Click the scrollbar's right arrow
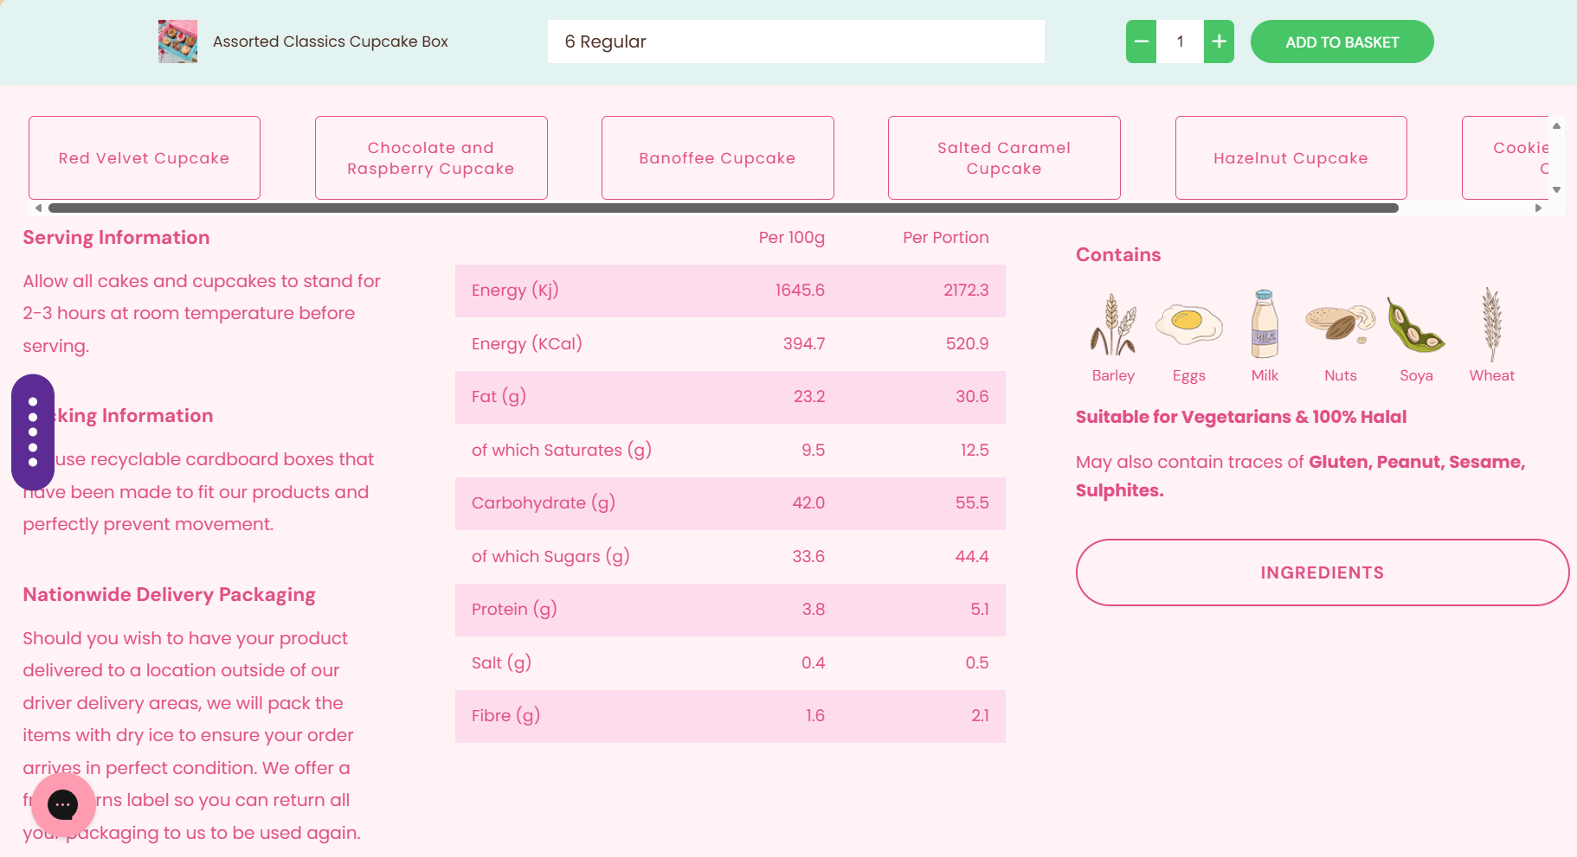The image size is (1577, 857). click(x=1538, y=208)
